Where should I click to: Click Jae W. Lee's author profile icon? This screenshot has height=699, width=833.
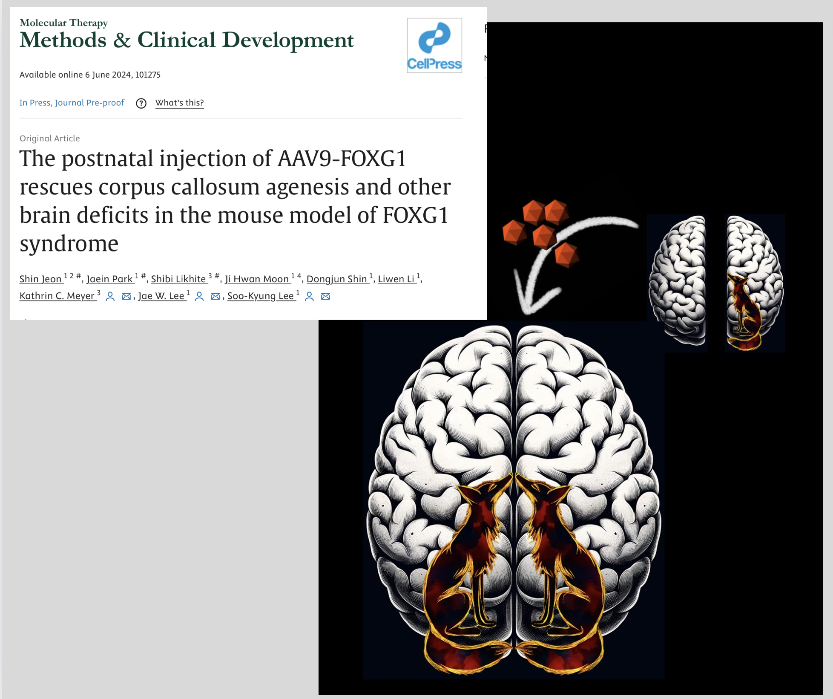pyautogui.click(x=199, y=296)
